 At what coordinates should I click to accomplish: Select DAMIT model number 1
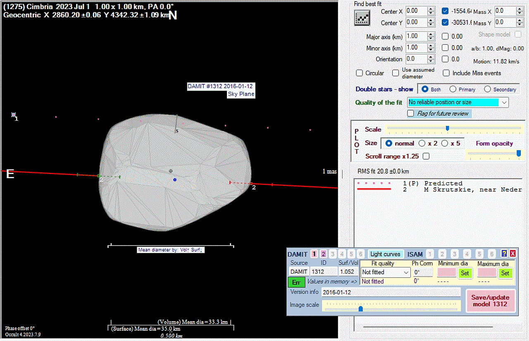pos(314,254)
